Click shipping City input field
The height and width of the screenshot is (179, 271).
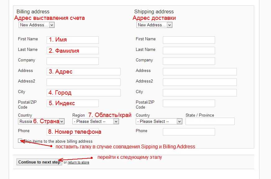tap(200, 93)
